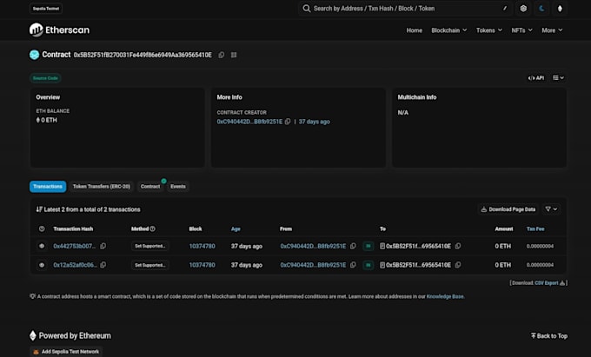Click the contract blockie avatar icon
Screen dimensions: 591x357
click(34, 55)
